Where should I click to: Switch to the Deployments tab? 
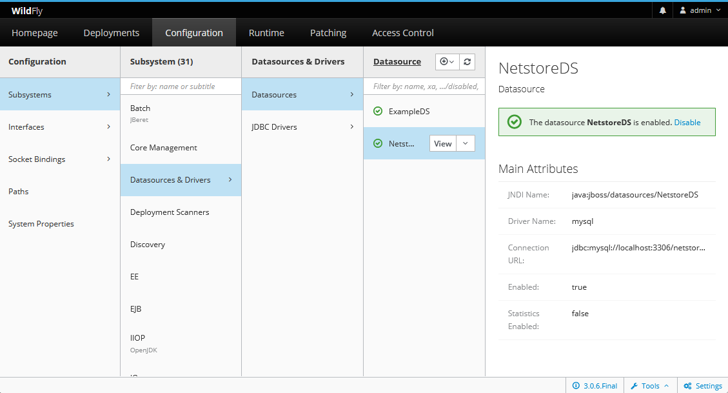point(112,33)
